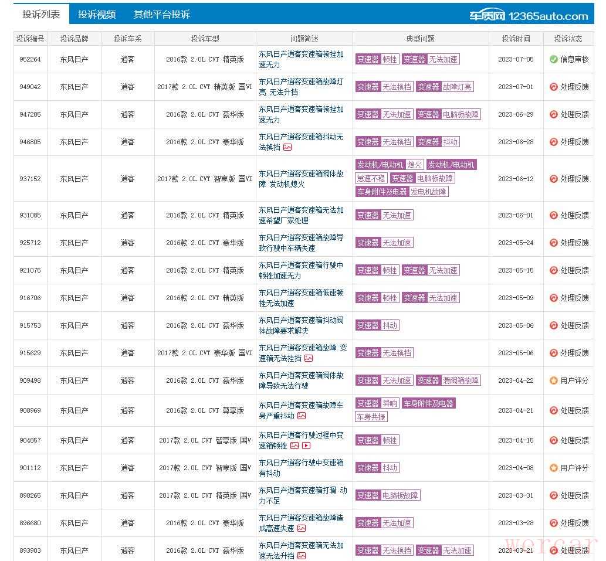Image resolution: width=606 pixels, height=561 pixels.
Task: Click the video play icon in complaint 904857
Action: (x=306, y=446)
